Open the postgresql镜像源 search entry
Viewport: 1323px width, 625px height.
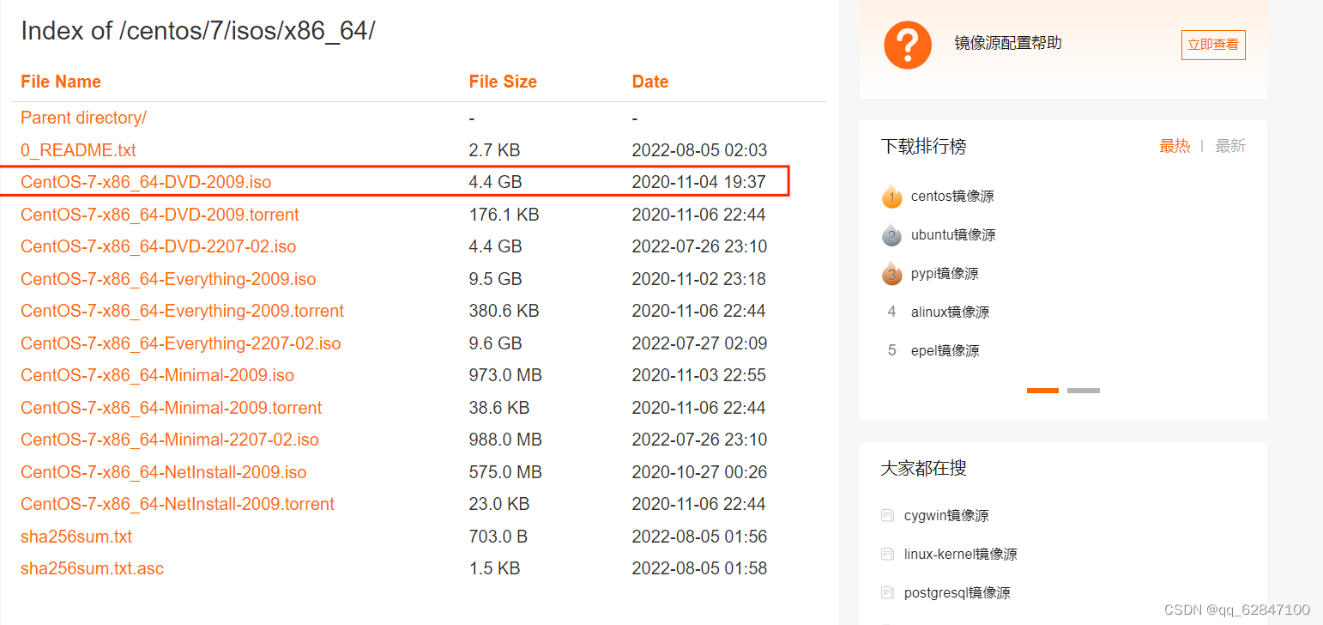click(958, 593)
